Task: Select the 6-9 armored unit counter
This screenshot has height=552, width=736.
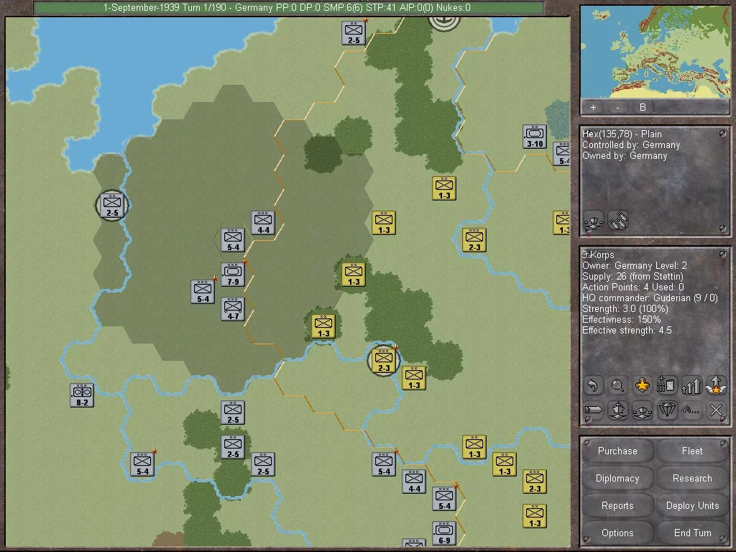Action: pyautogui.click(x=444, y=533)
